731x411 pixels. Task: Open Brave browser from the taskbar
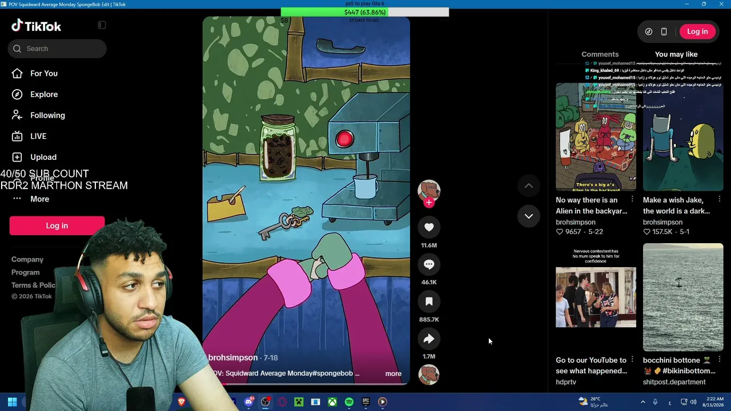click(x=182, y=402)
